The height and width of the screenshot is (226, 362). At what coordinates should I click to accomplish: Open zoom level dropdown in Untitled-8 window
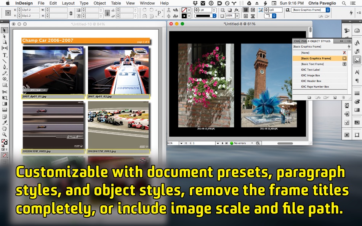tap(181, 143)
